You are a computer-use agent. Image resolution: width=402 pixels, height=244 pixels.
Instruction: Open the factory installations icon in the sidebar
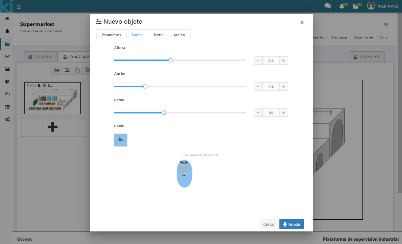tap(7, 44)
